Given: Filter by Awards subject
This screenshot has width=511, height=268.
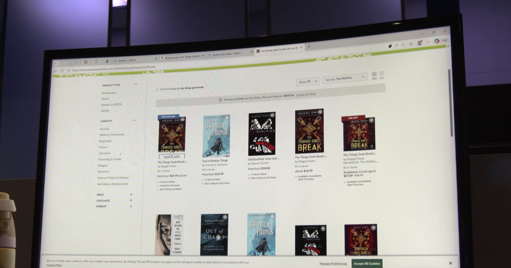Looking at the screenshot, I should pos(104,129).
